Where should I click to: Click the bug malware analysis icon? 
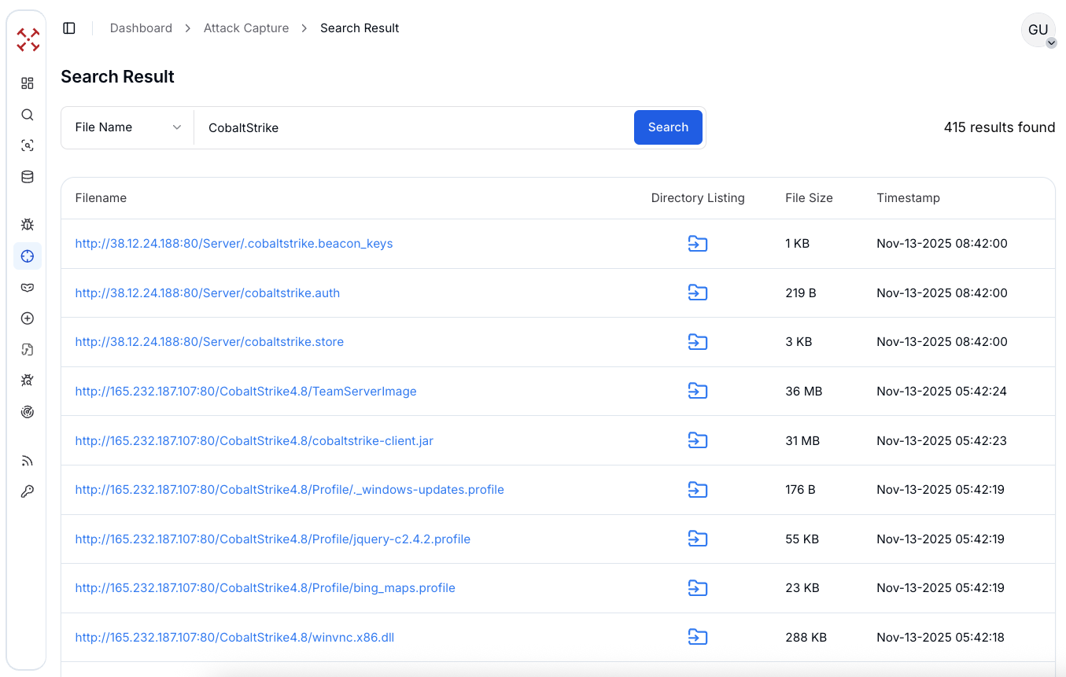coord(27,224)
